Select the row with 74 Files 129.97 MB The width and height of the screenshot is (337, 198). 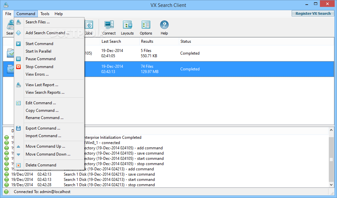[168, 69]
